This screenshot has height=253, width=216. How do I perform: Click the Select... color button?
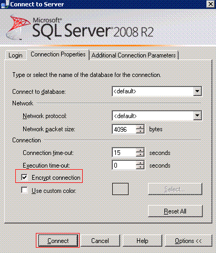[175, 189]
